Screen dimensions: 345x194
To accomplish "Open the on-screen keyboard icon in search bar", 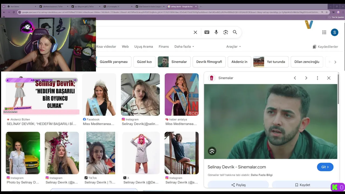I will [x=207, y=32].
